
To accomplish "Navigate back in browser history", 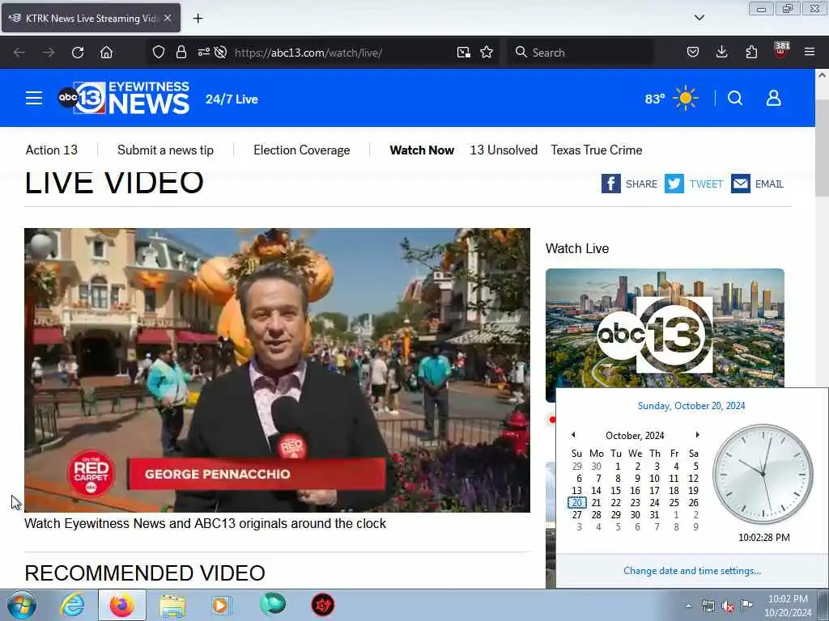I will pos(19,53).
